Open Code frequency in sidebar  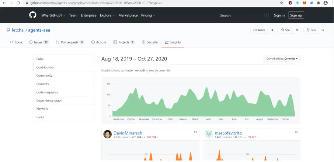(63, 92)
